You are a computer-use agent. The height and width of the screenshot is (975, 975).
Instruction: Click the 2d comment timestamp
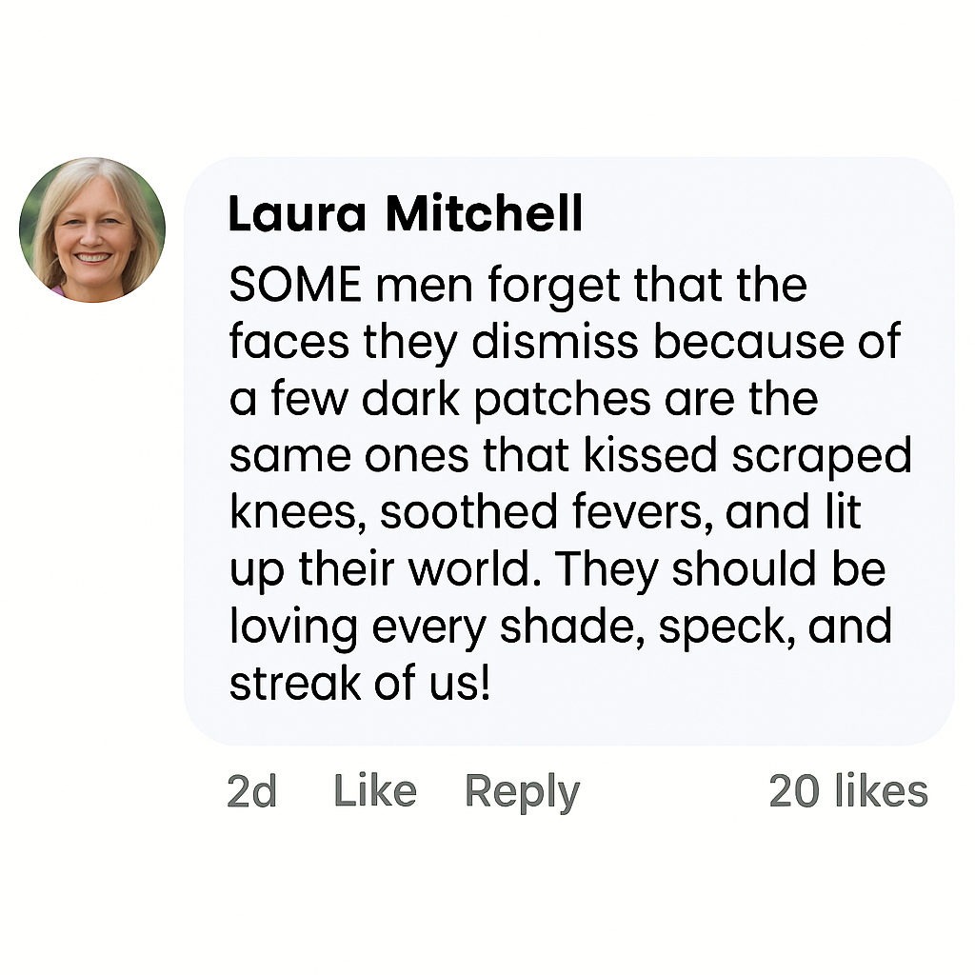pos(251,791)
